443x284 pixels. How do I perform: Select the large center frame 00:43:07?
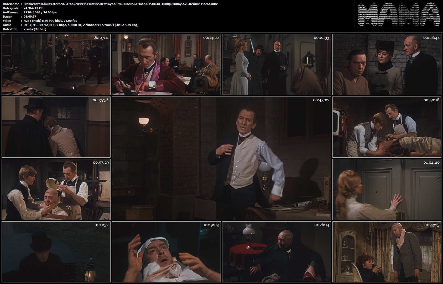click(221, 158)
